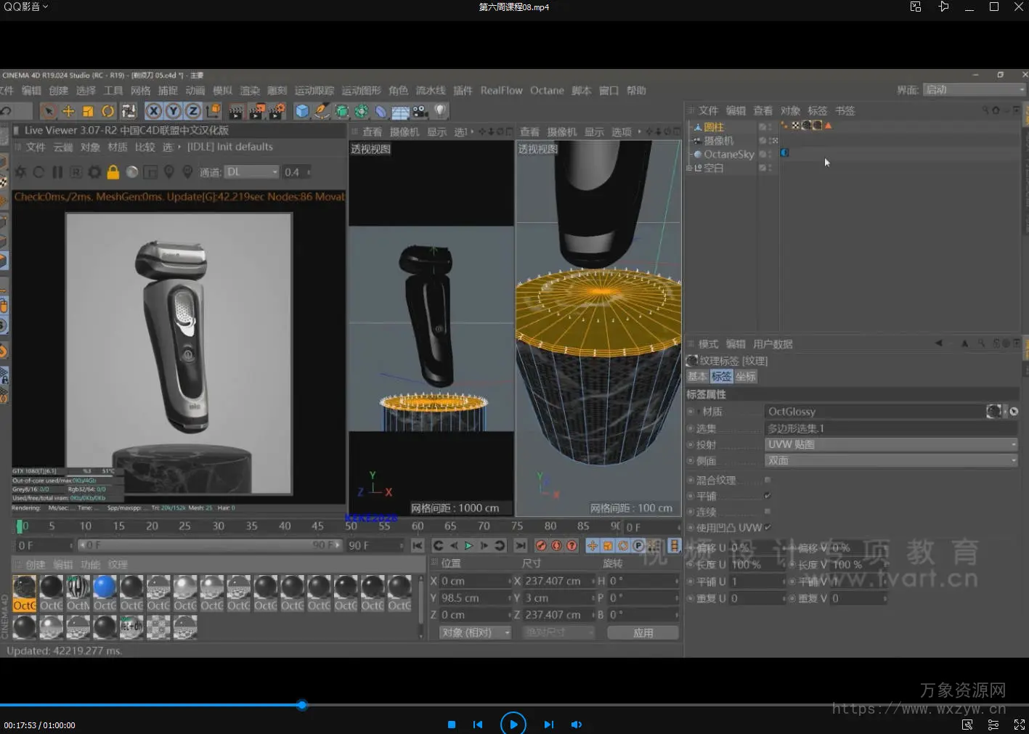Toggle the X axis lock icon
The image size is (1029, 734).
pyautogui.click(x=153, y=111)
